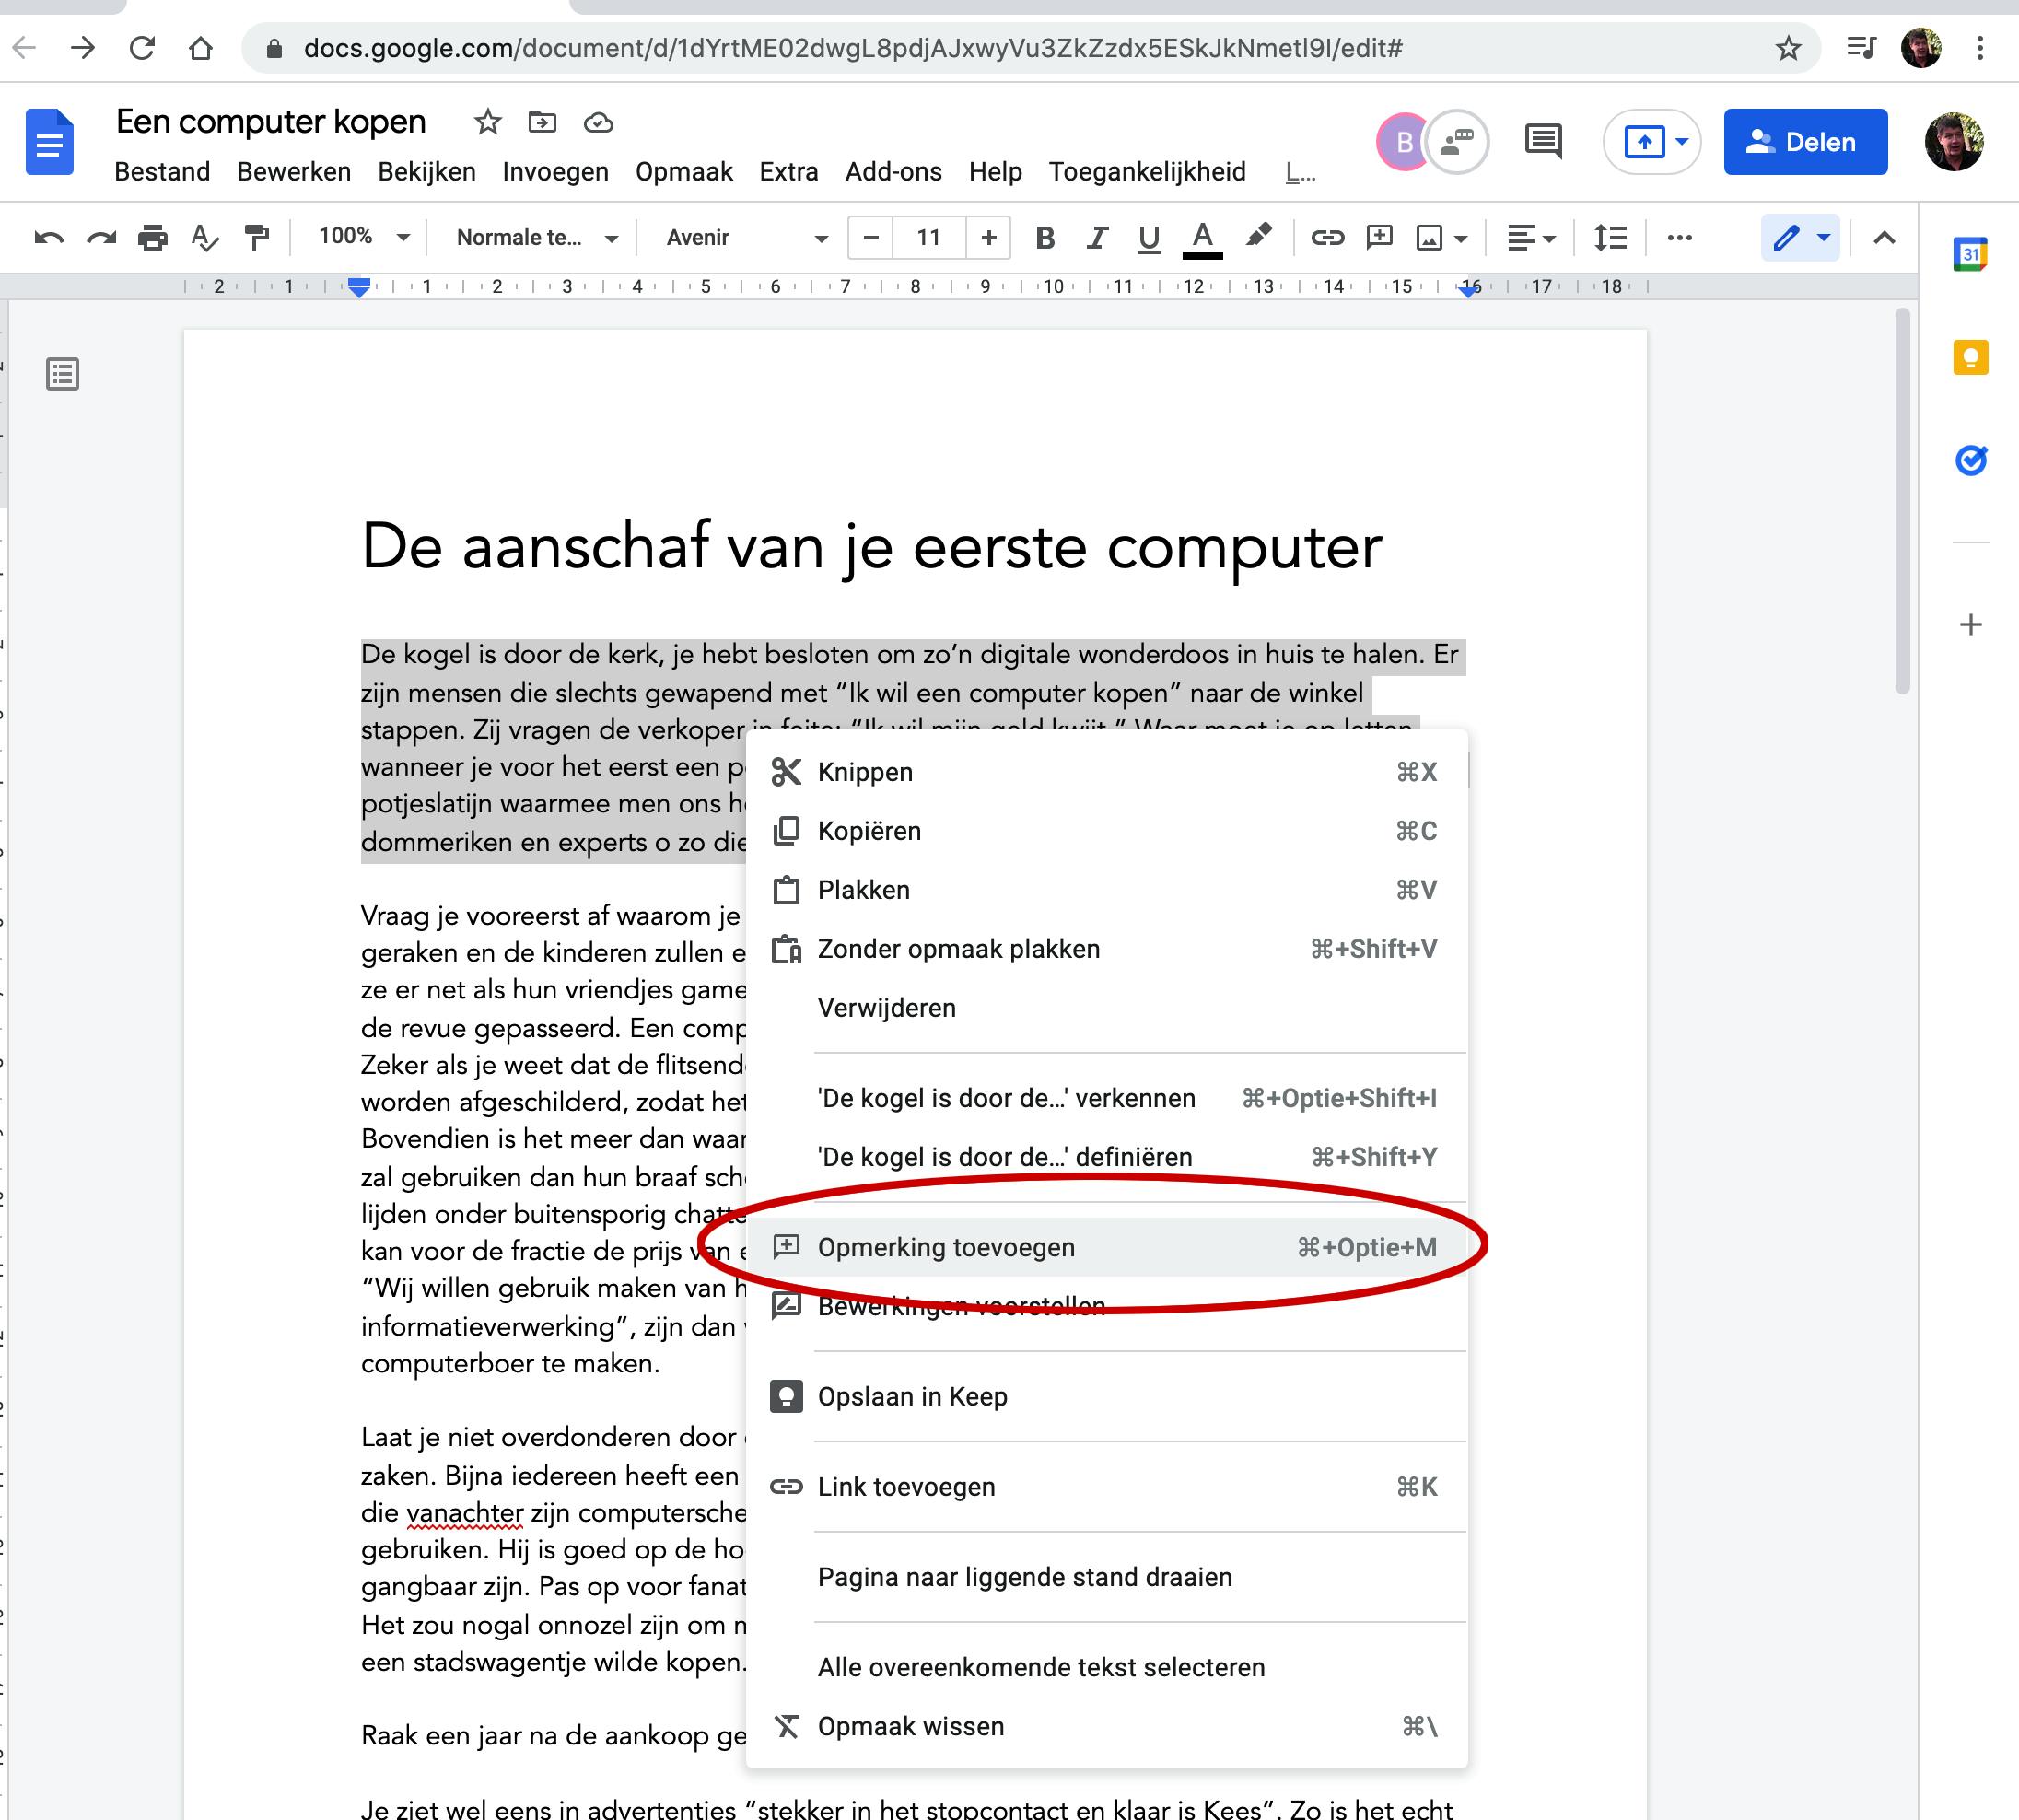Open Google Keep sidebar icon
2019x1820 pixels.
click(x=1970, y=357)
